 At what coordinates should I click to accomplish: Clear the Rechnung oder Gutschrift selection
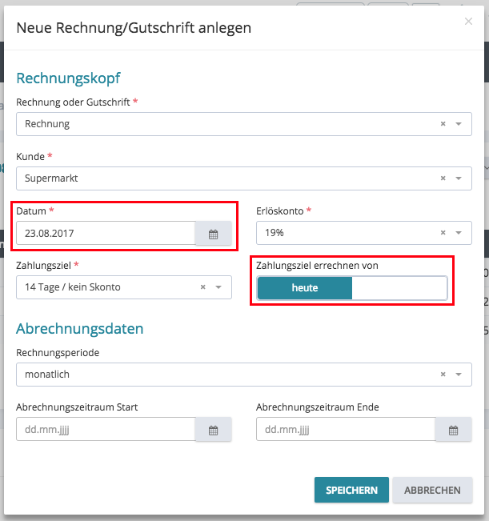pyautogui.click(x=443, y=124)
